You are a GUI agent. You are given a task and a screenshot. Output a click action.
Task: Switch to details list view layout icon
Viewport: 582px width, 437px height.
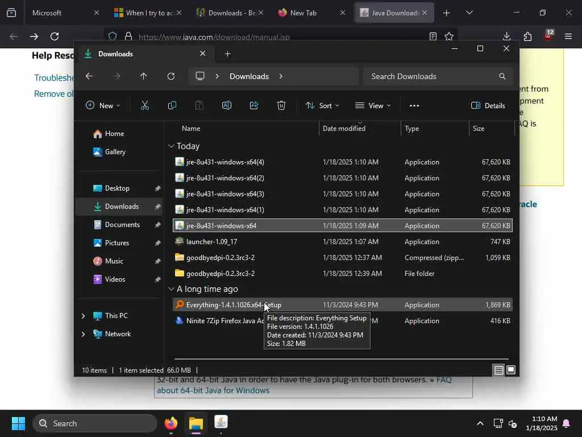tap(498, 370)
